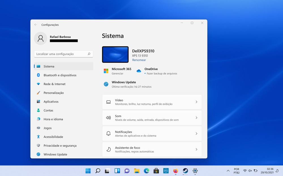
Task: Open Personalização in the sidebar
Action: pyautogui.click(x=53, y=93)
